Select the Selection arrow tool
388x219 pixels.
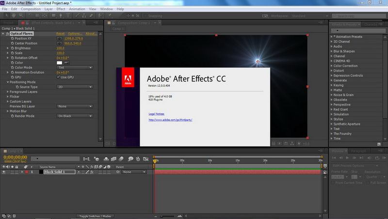[7, 16]
